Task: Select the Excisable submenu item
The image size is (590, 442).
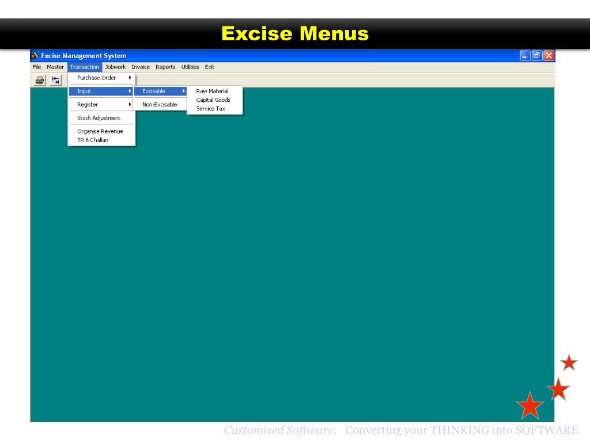Action: pos(160,91)
